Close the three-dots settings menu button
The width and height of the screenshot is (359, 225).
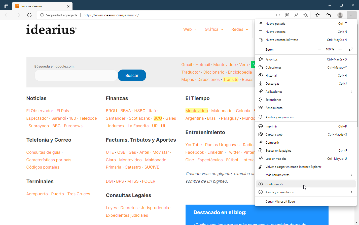point(351,15)
